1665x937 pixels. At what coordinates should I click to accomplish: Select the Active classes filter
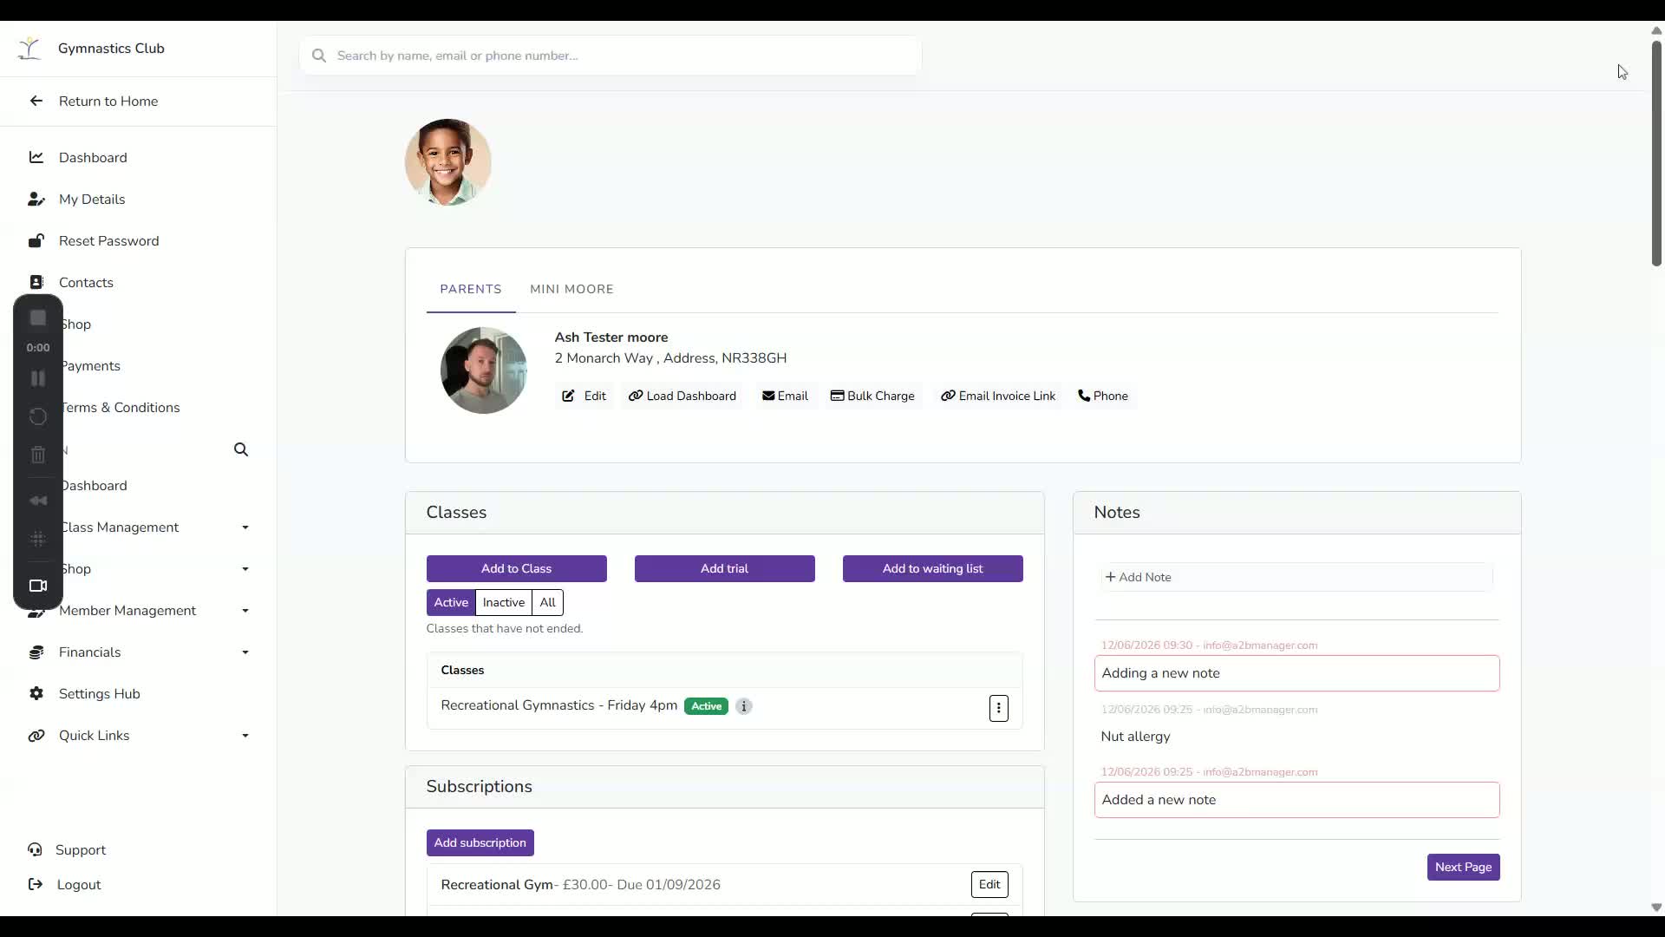451,602
